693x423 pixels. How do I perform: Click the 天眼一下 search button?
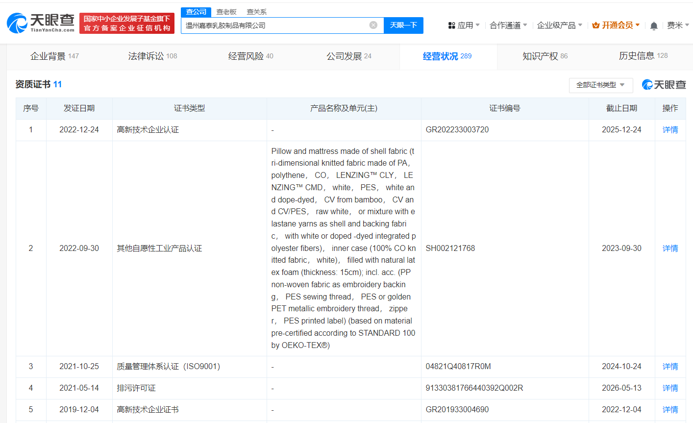pos(403,25)
